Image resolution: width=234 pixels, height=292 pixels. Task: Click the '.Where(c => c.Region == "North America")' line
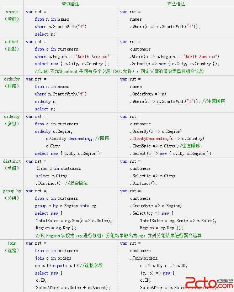[175, 56]
